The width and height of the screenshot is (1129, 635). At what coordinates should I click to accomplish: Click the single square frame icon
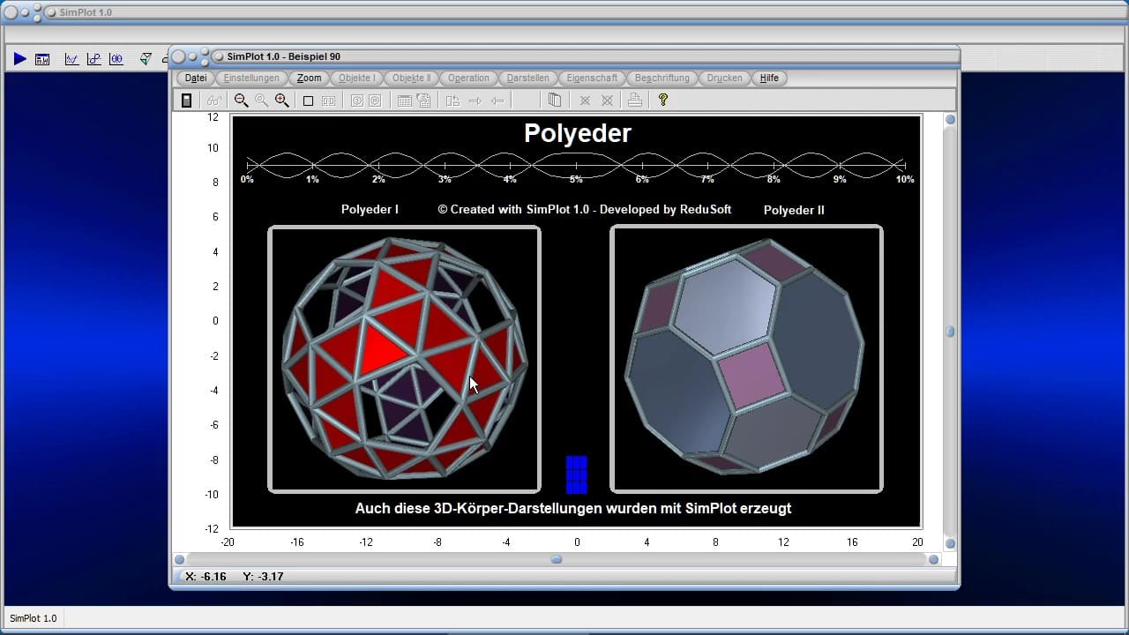pyautogui.click(x=308, y=101)
